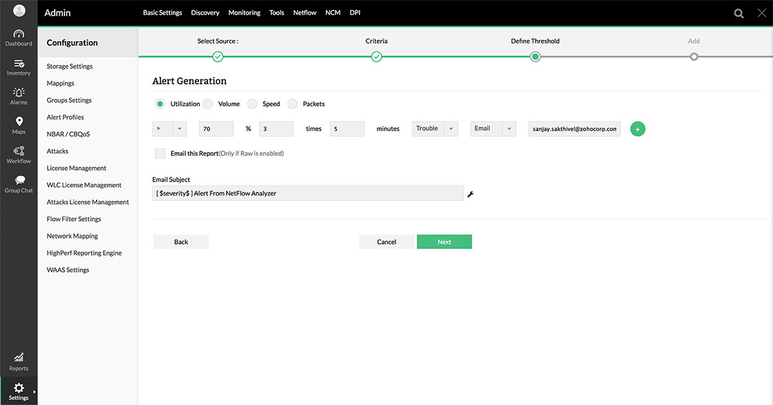Click the green plus add-threshold icon

point(638,129)
